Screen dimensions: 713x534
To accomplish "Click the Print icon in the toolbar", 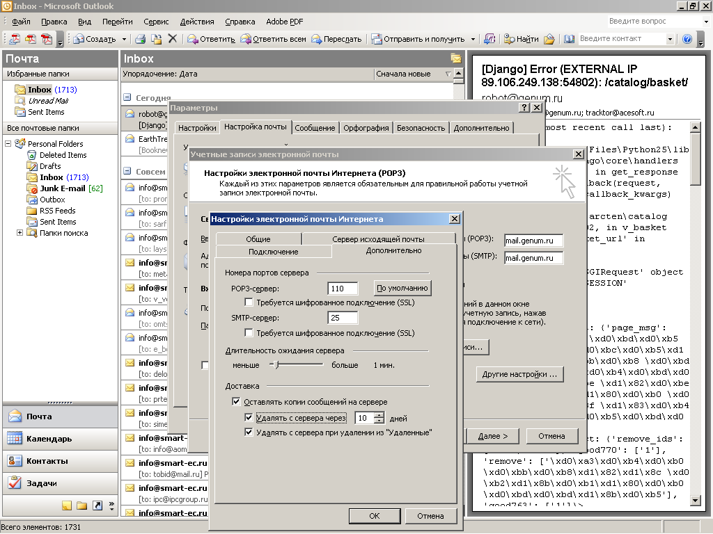I will (x=140, y=39).
